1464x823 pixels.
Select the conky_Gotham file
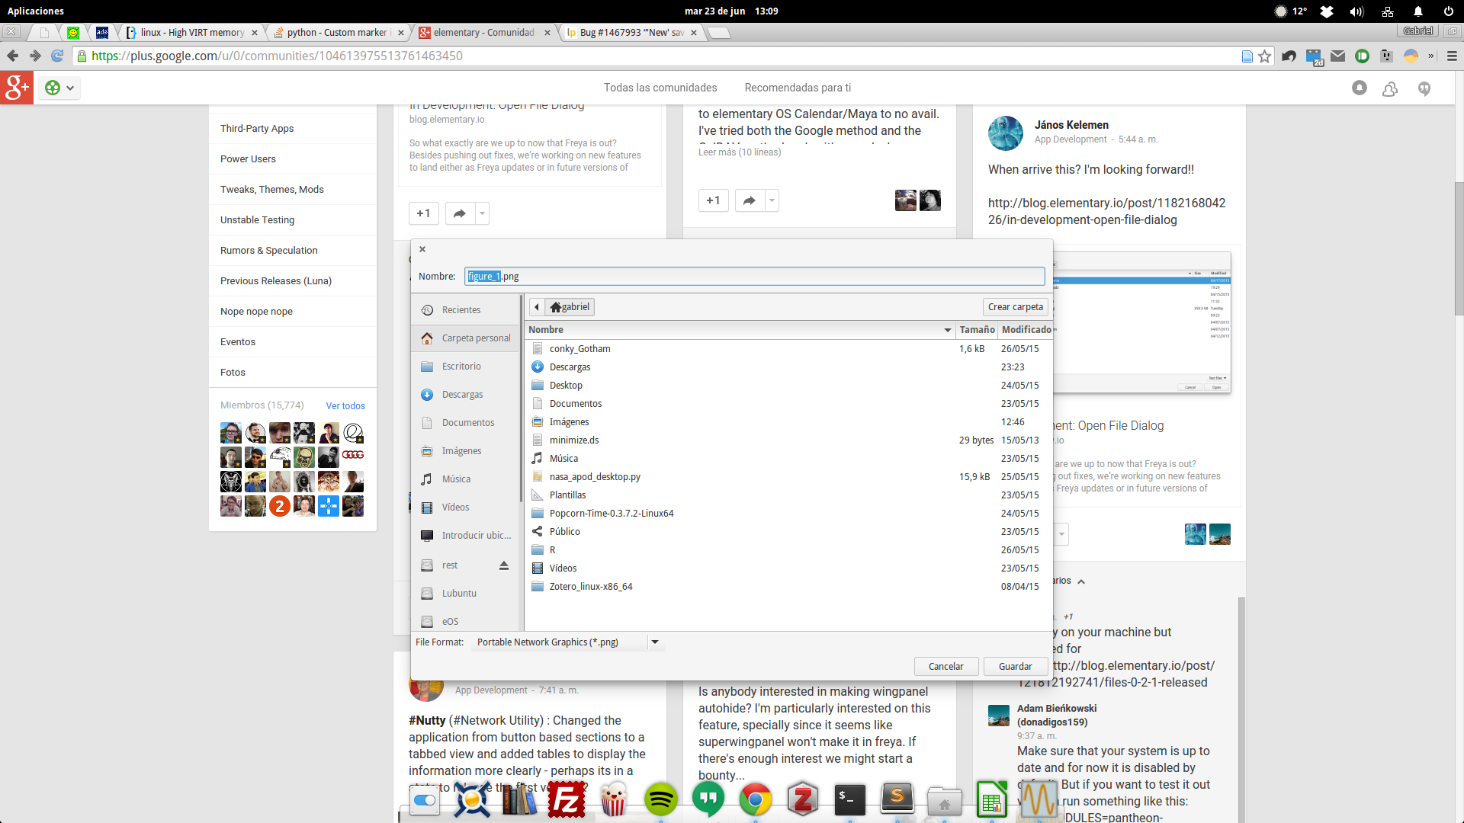(x=789, y=349)
